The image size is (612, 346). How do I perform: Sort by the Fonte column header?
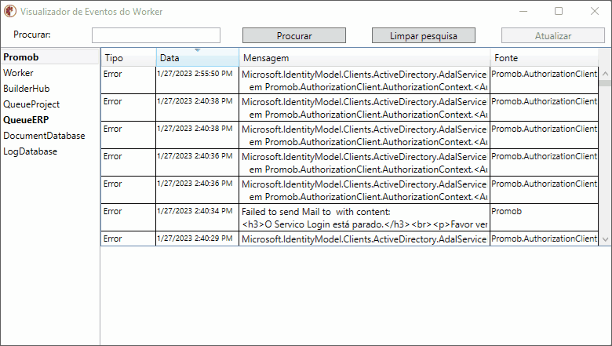coord(544,58)
